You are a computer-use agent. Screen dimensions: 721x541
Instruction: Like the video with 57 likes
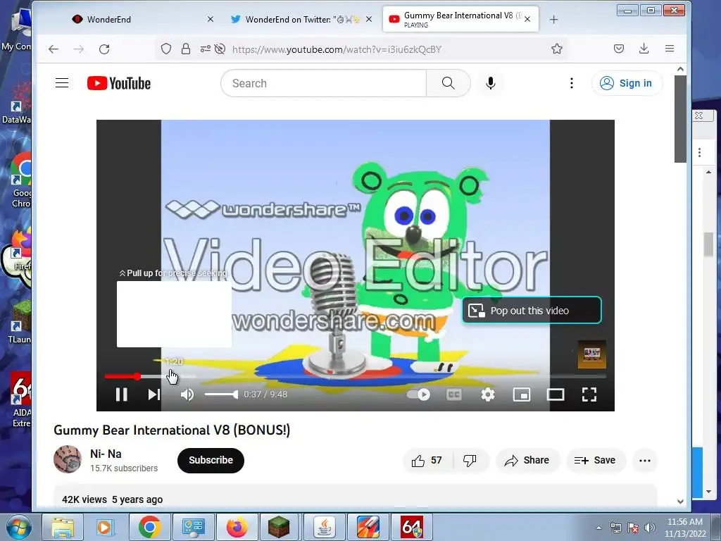point(427,461)
